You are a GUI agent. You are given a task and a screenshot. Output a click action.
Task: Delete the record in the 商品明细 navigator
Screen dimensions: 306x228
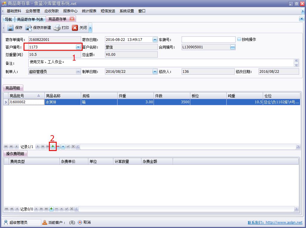pos(58,147)
